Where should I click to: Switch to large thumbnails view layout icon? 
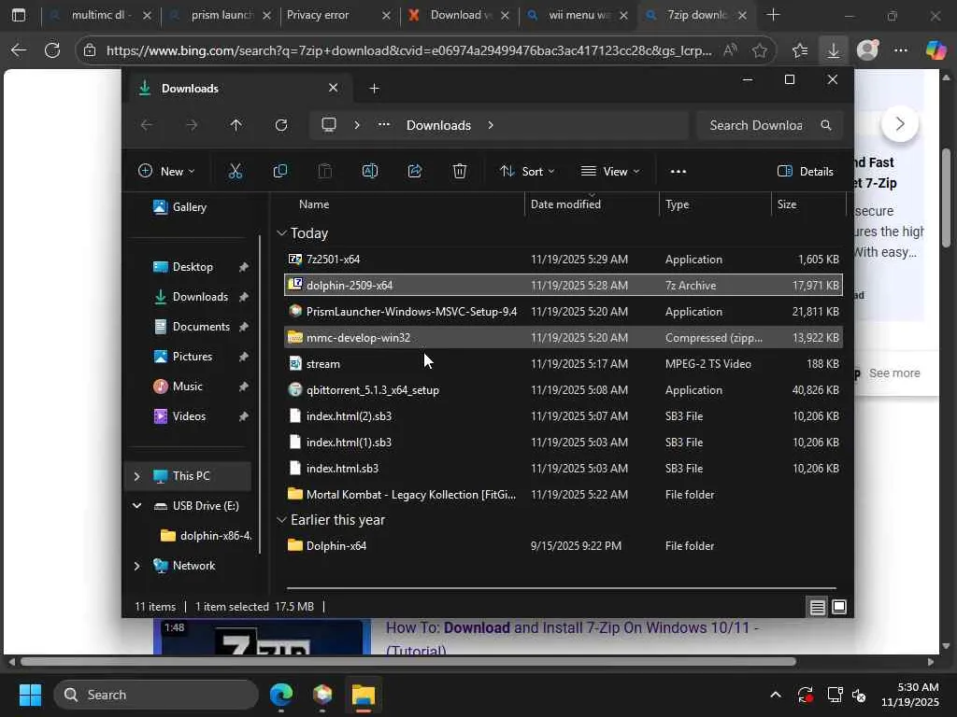839,607
